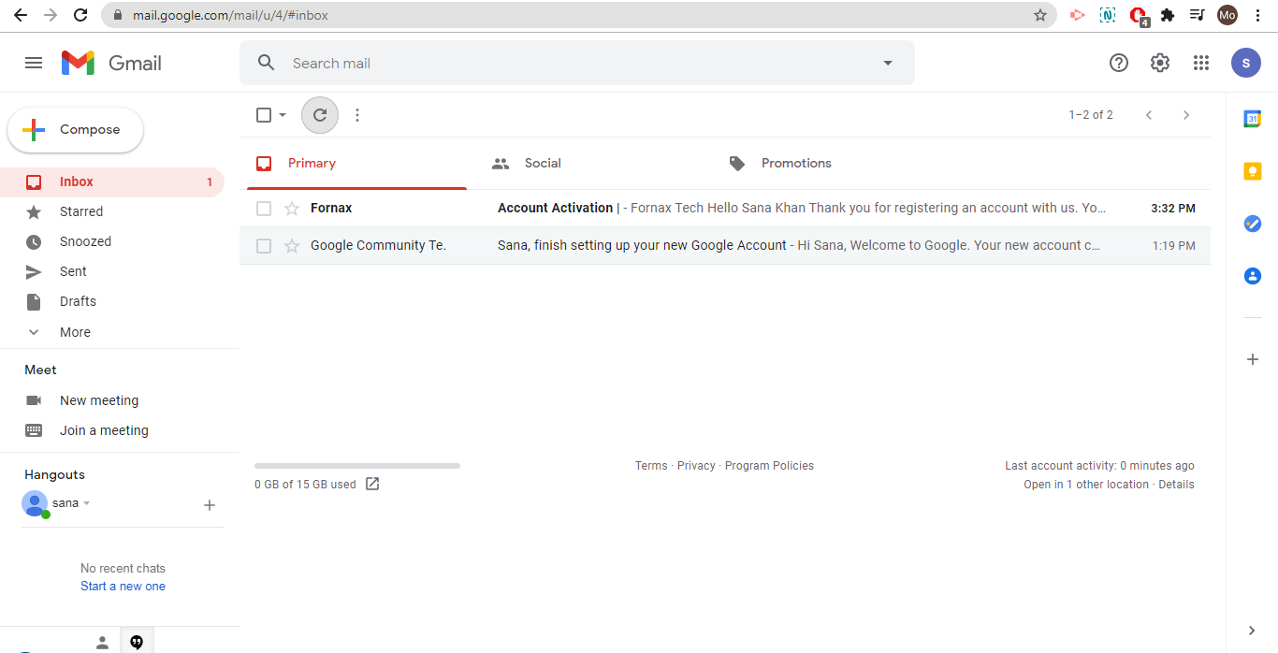Open the main menu hamburger icon

(x=34, y=63)
